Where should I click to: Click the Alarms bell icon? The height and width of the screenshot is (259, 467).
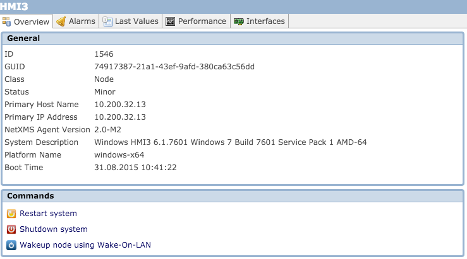click(x=61, y=21)
